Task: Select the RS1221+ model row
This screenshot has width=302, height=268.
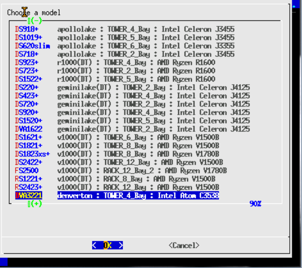Action: point(115,179)
